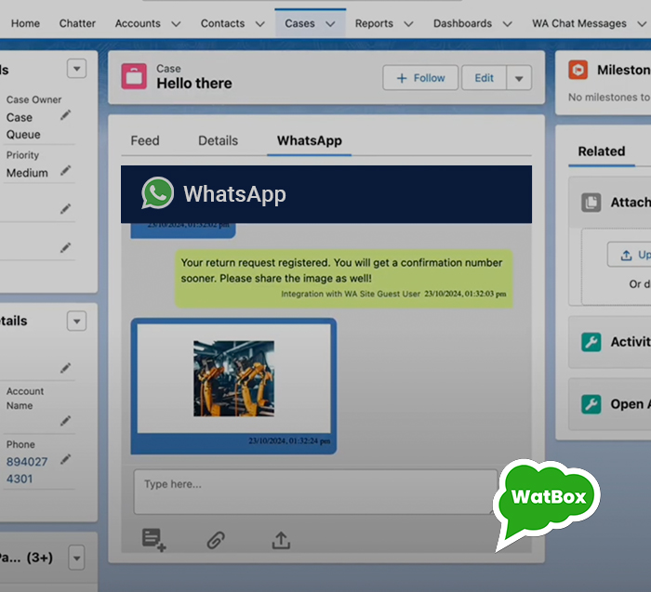Click the 'Medium' priority value
This screenshot has height=592, width=651.
pos(27,173)
